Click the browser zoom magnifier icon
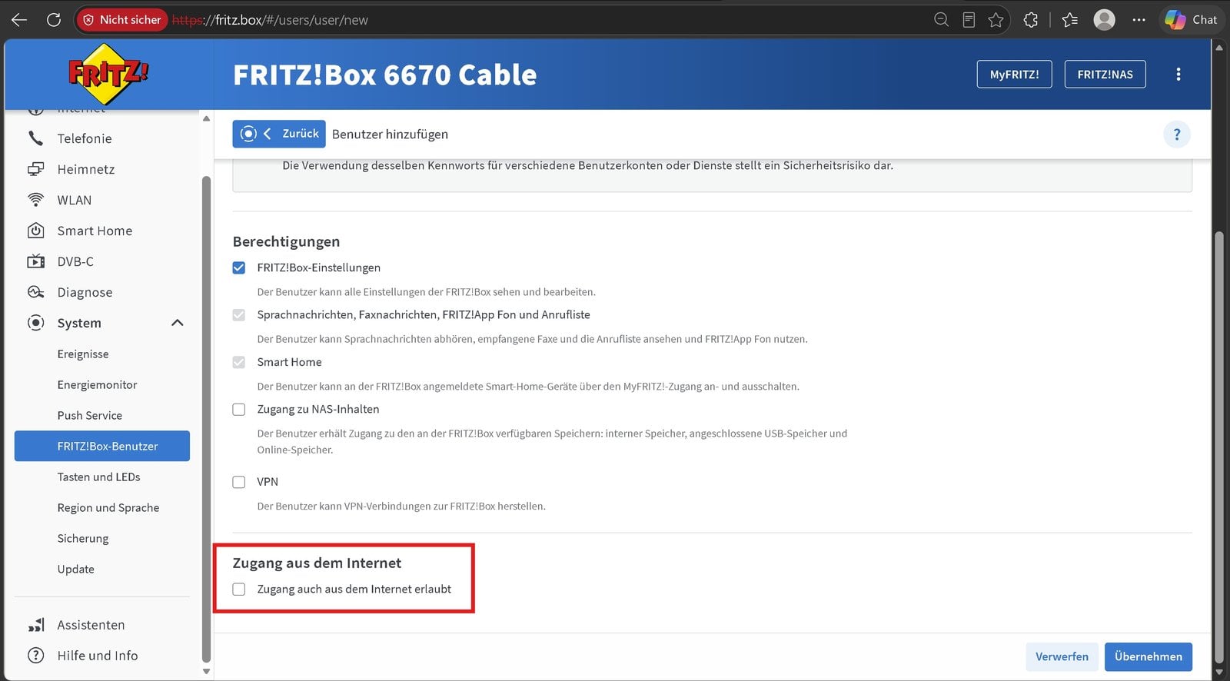 click(x=941, y=20)
